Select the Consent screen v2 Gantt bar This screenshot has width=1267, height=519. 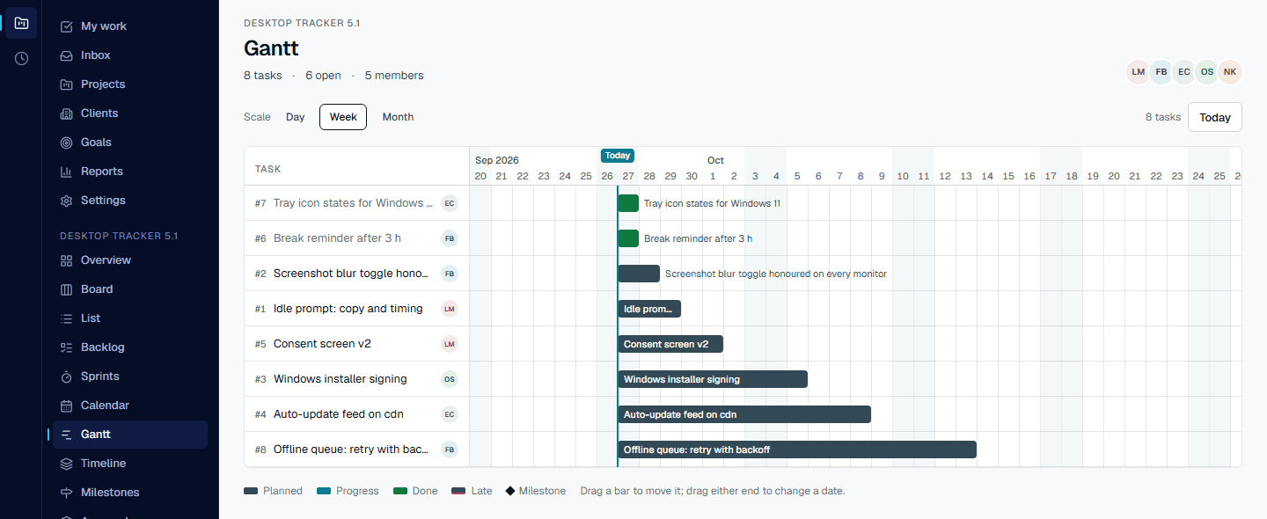pyautogui.click(x=670, y=344)
